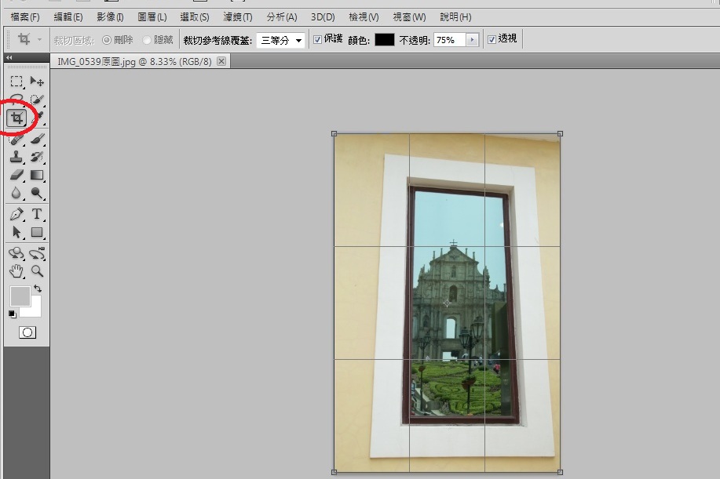The width and height of the screenshot is (720, 479).
Task: Open the 3D(D) menu
Action: tap(323, 17)
